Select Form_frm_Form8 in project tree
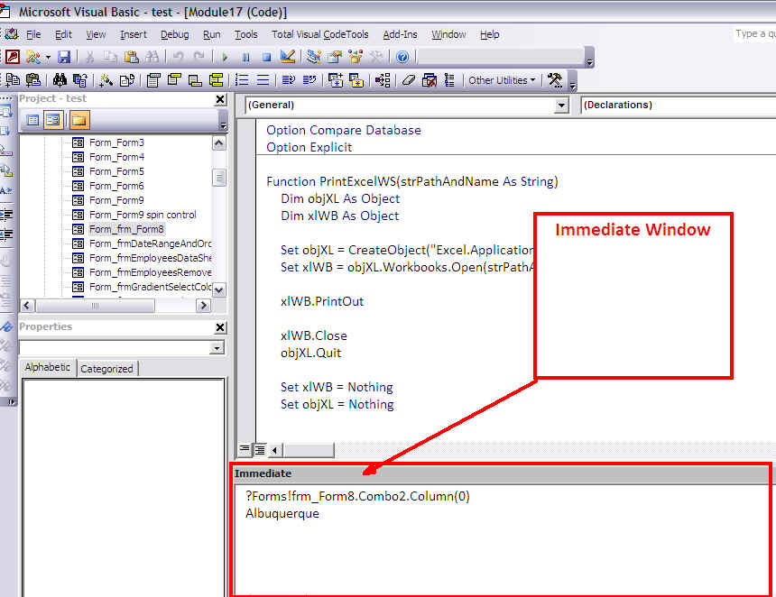 126,229
